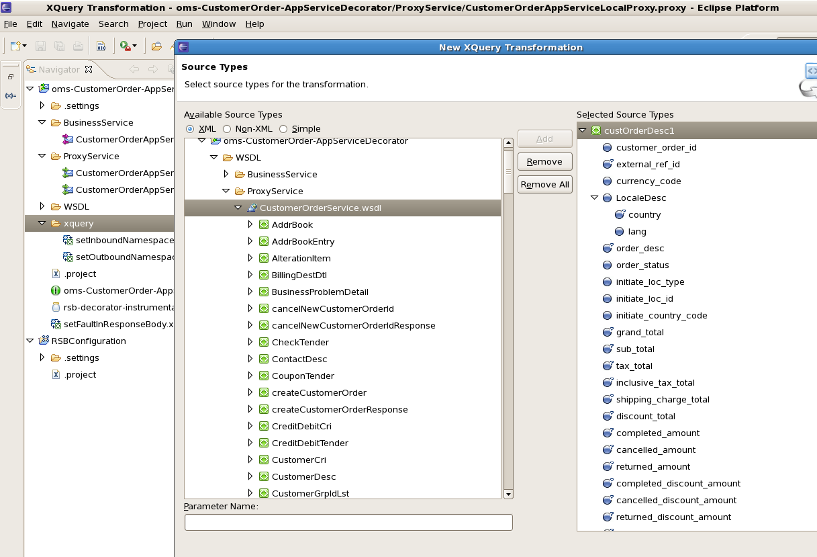Click the customer_order_id attribute icon
This screenshot has height=557, width=817.
click(608, 147)
